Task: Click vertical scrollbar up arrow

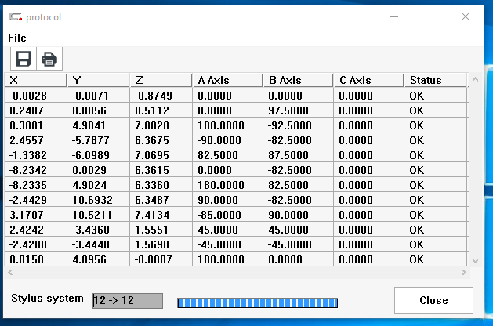Action: [x=475, y=79]
